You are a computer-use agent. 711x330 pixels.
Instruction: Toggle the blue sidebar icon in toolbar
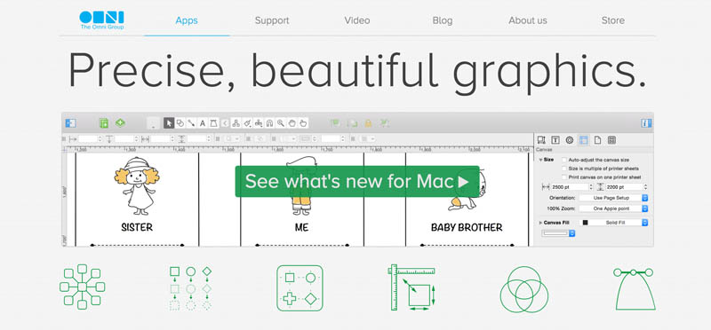(x=70, y=123)
